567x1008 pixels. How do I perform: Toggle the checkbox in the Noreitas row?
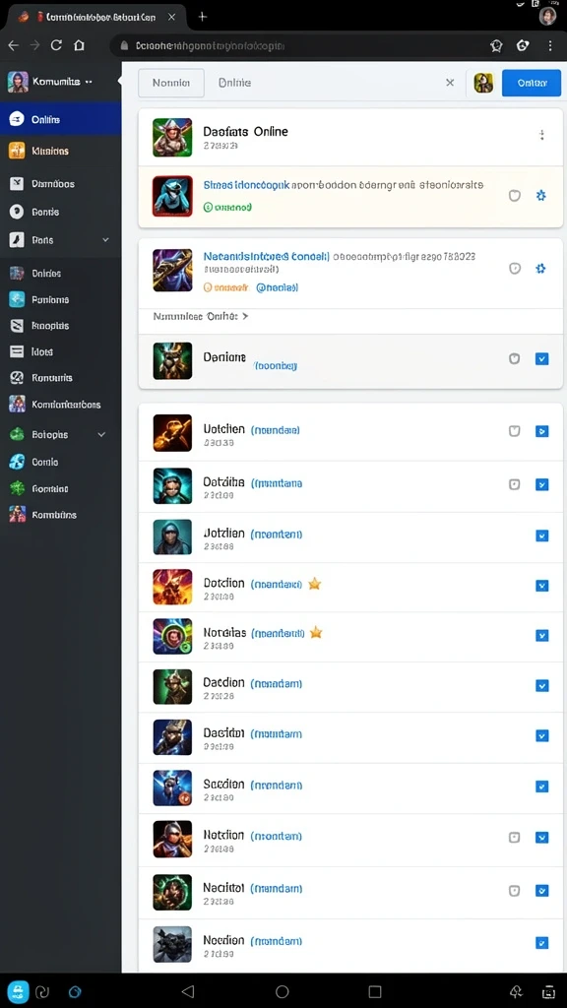pos(542,635)
